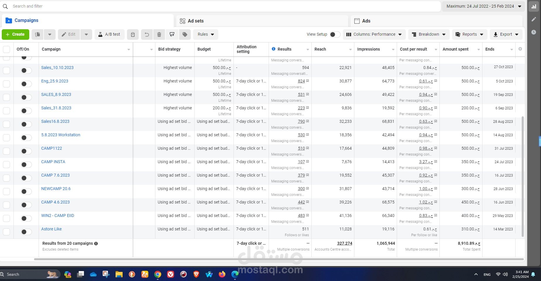Sort by the Amount spent column header
This screenshot has height=281, width=541.
coord(456,49)
